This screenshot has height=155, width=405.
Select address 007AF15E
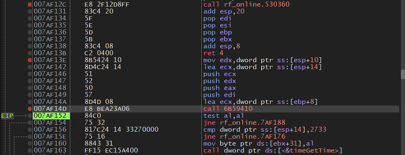point(50,137)
